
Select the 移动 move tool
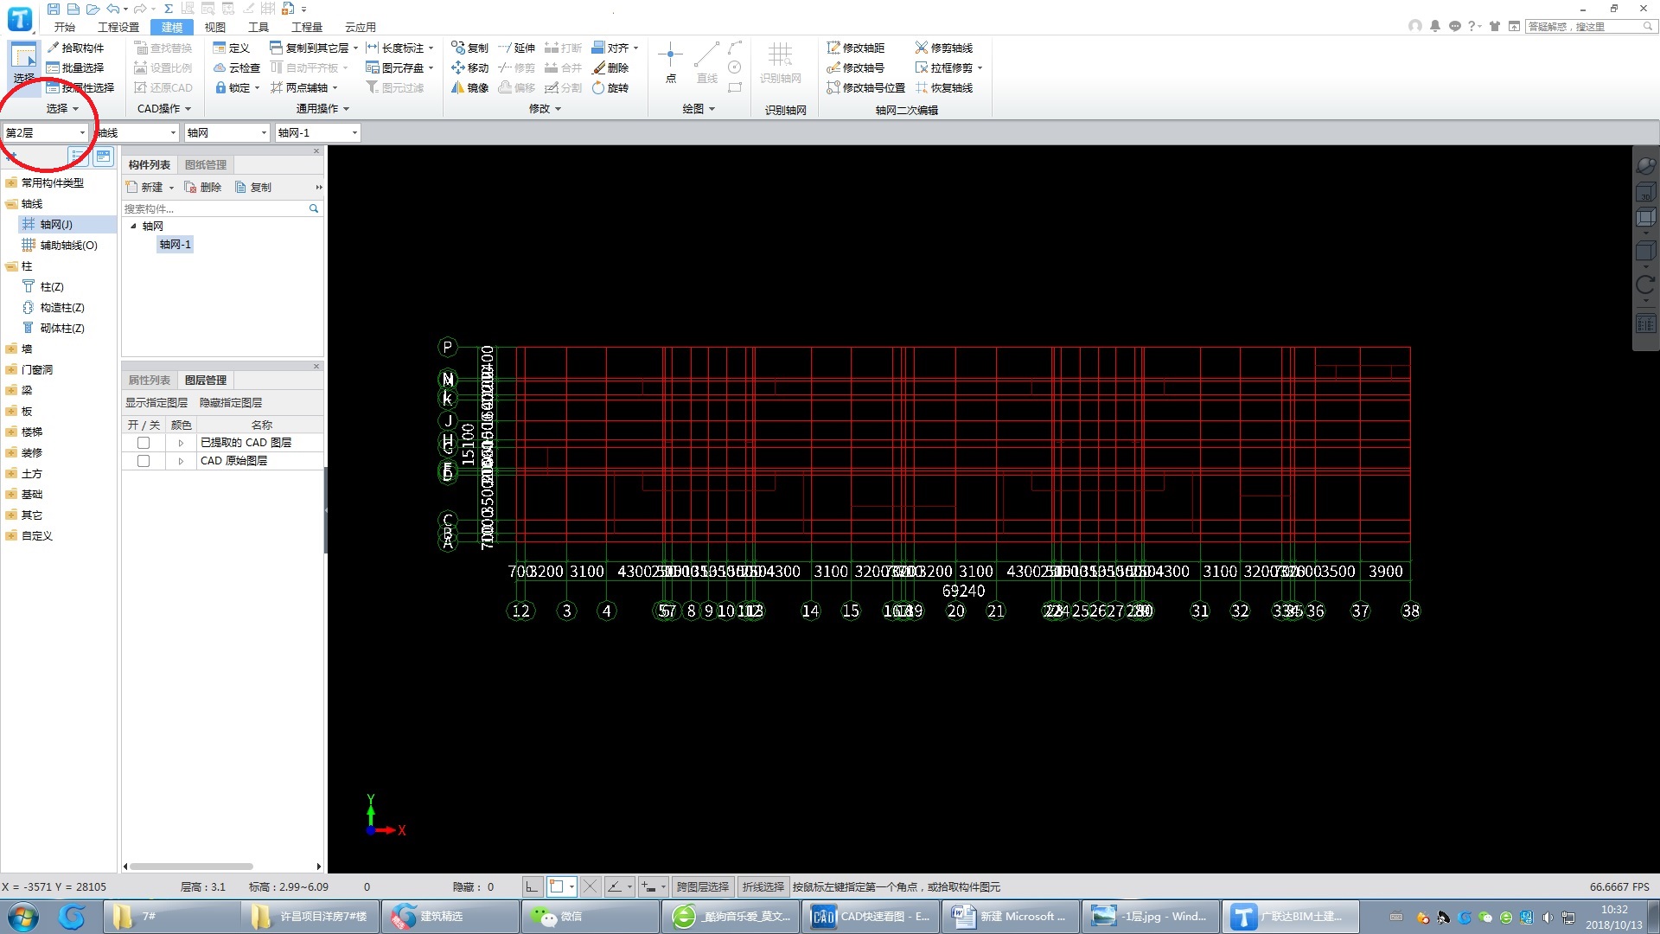[469, 67]
